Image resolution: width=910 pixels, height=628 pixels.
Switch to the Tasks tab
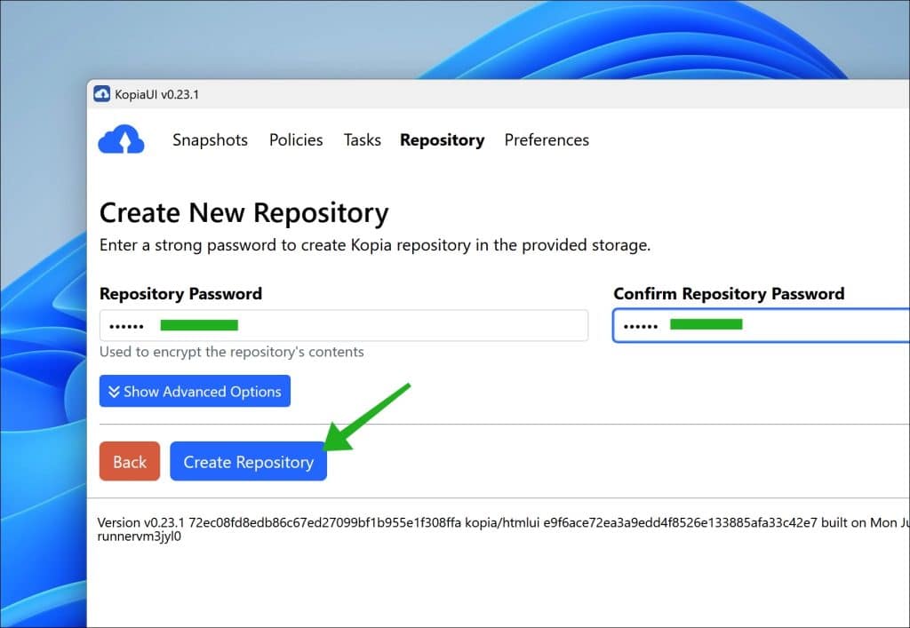[x=363, y=139]
